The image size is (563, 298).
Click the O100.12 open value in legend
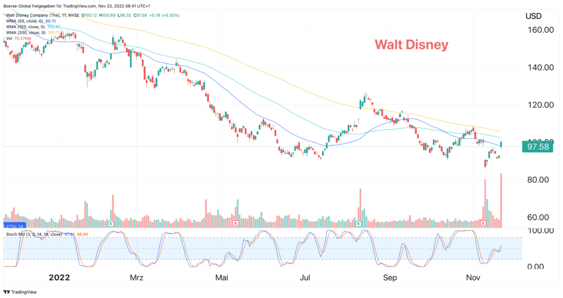click(x=89, y=15)
